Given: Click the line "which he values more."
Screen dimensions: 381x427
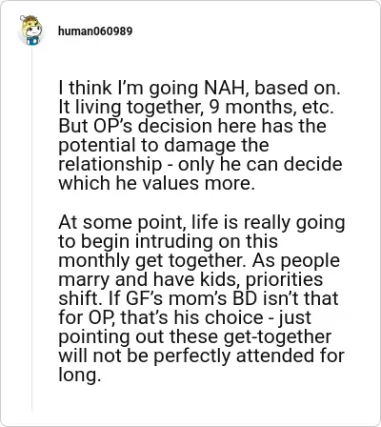Looking at the screenshot, I should [x=157, y=183].
